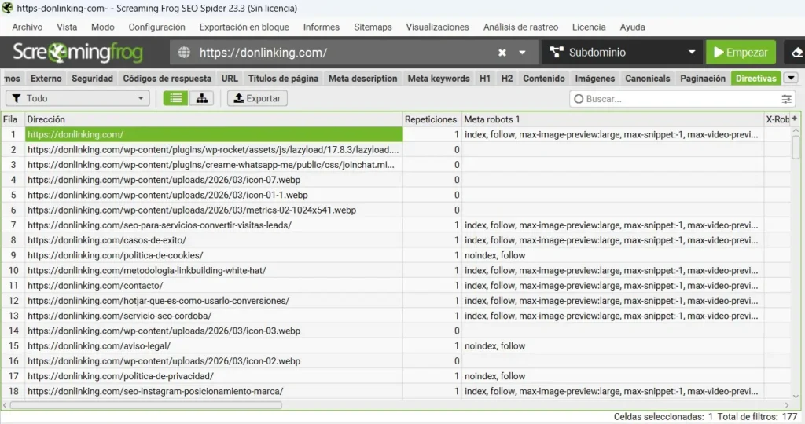Click the X-Rob column header
Image resolution: width=805 pixels, height=424 pixels.
coord(777,119)
